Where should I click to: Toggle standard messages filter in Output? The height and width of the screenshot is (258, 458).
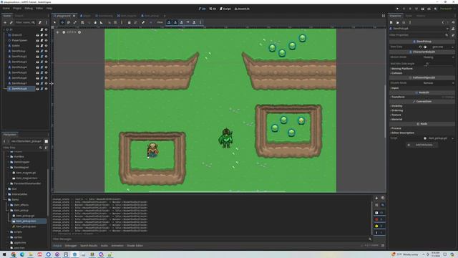pyautogui.click(x=380, y=213)
